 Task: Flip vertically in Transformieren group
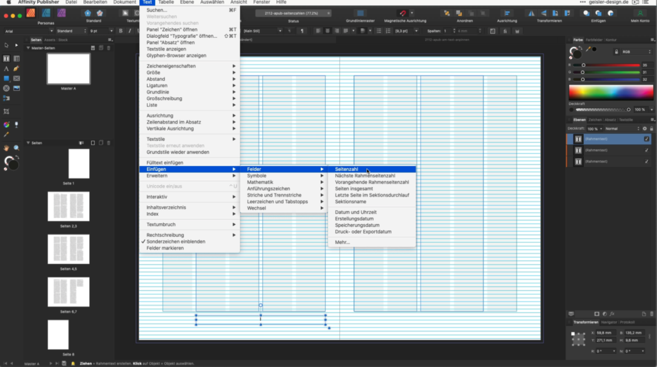[x=543, y=13]
